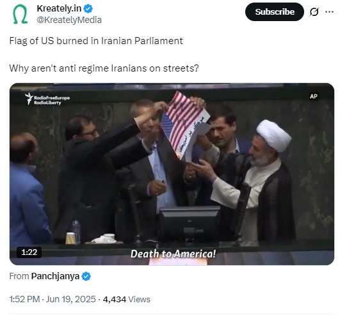Click the 'From' video attribution label
The width and height of the screenshot is (340, 315).
[x=19, y=276]
